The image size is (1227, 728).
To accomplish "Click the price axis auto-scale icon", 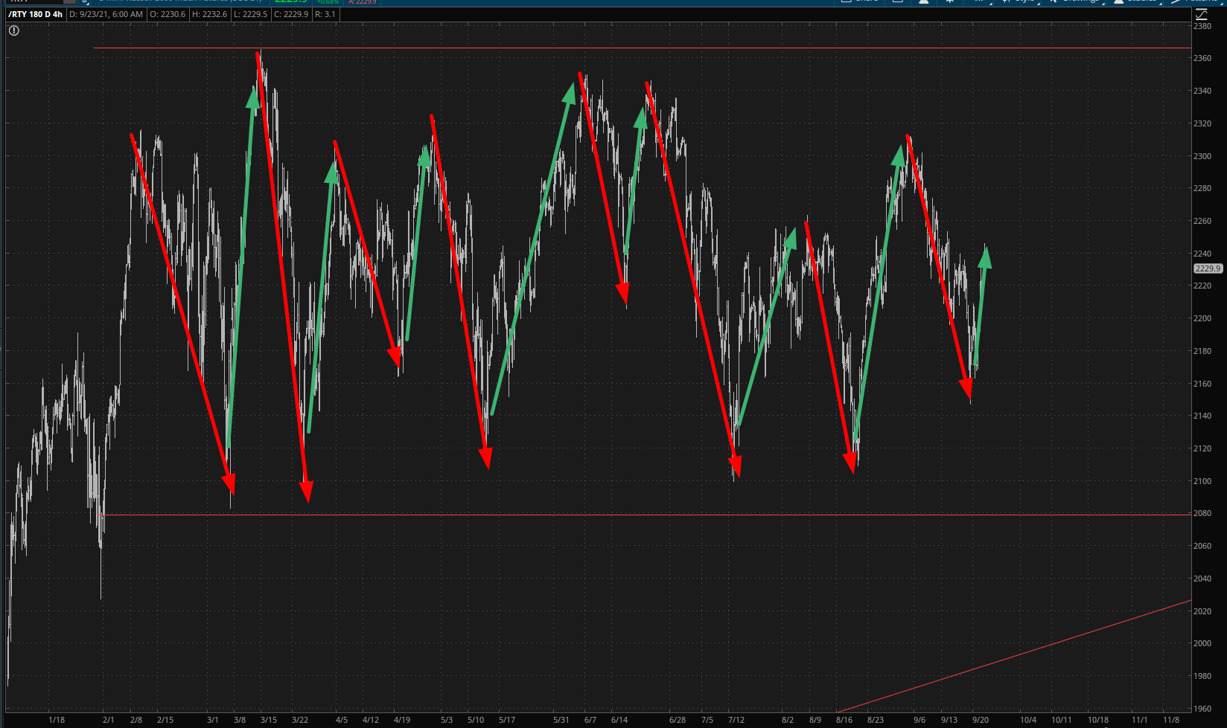I will pos(1200,15).
